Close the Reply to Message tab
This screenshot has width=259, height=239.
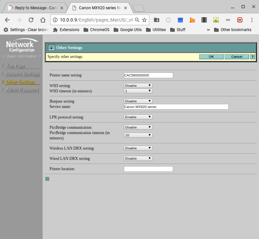click(61, 8)
